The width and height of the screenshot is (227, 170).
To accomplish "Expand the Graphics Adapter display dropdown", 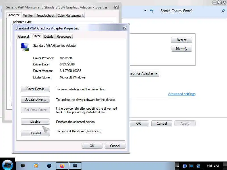I will 157,73.
